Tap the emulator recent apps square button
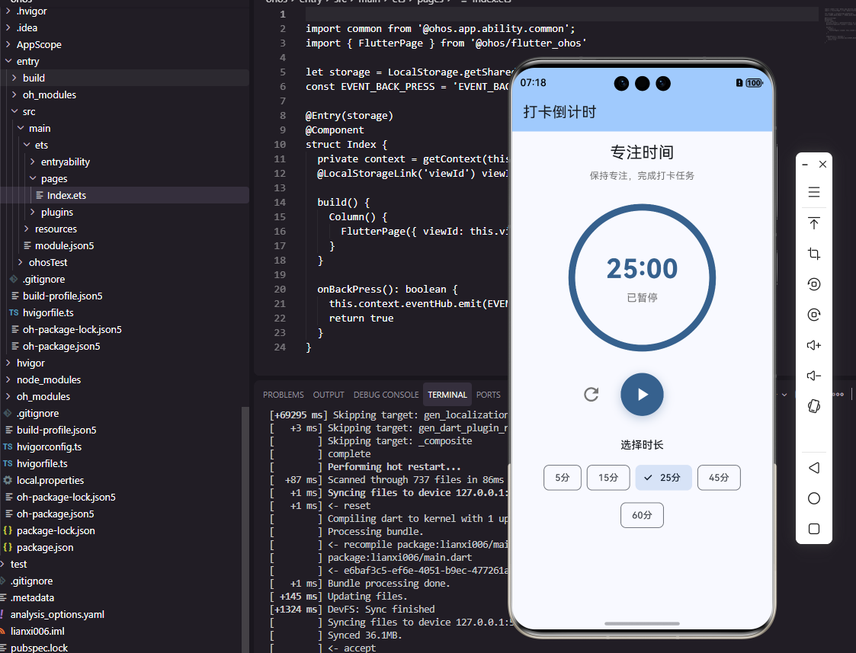 (x=814, y=529)
